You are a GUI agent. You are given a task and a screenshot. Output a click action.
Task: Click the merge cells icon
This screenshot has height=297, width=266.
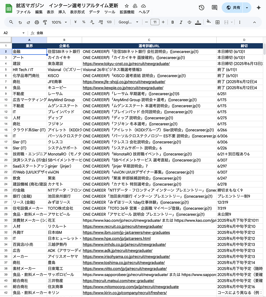point(226,22)
